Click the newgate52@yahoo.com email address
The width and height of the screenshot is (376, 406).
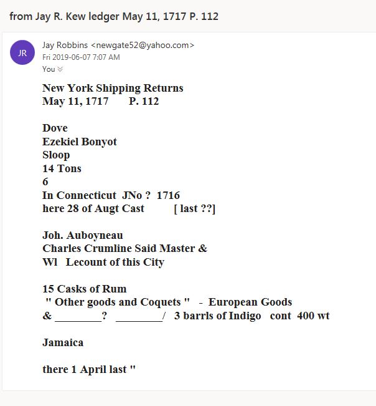[143, 45]
